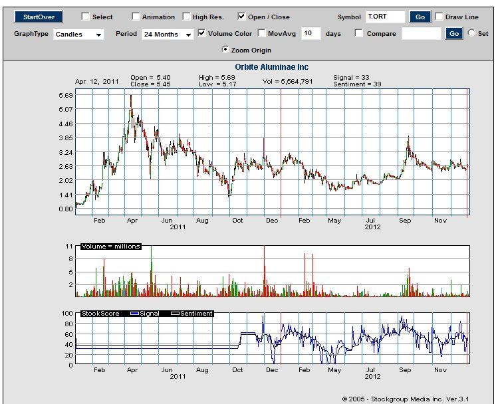Screen dimensions: 496x404
Task: Enable the MovAvg checkbox
Action: pyautogui.click(x=261, y=33)
